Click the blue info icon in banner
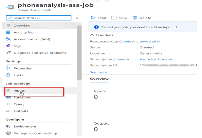The image size is (202, 138). point(96,27)
